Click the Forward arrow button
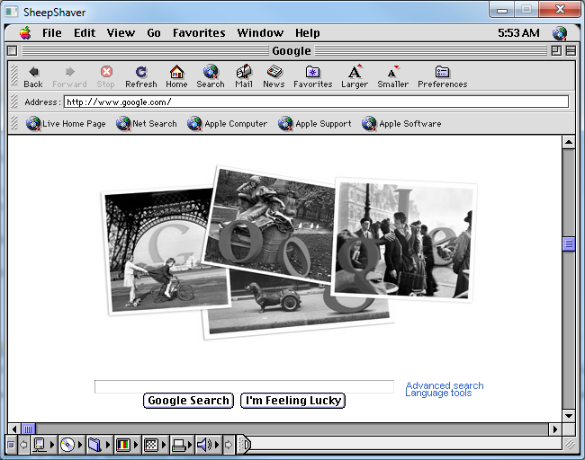The width and height of the screenshot is (585, 460). coord(69,76)
